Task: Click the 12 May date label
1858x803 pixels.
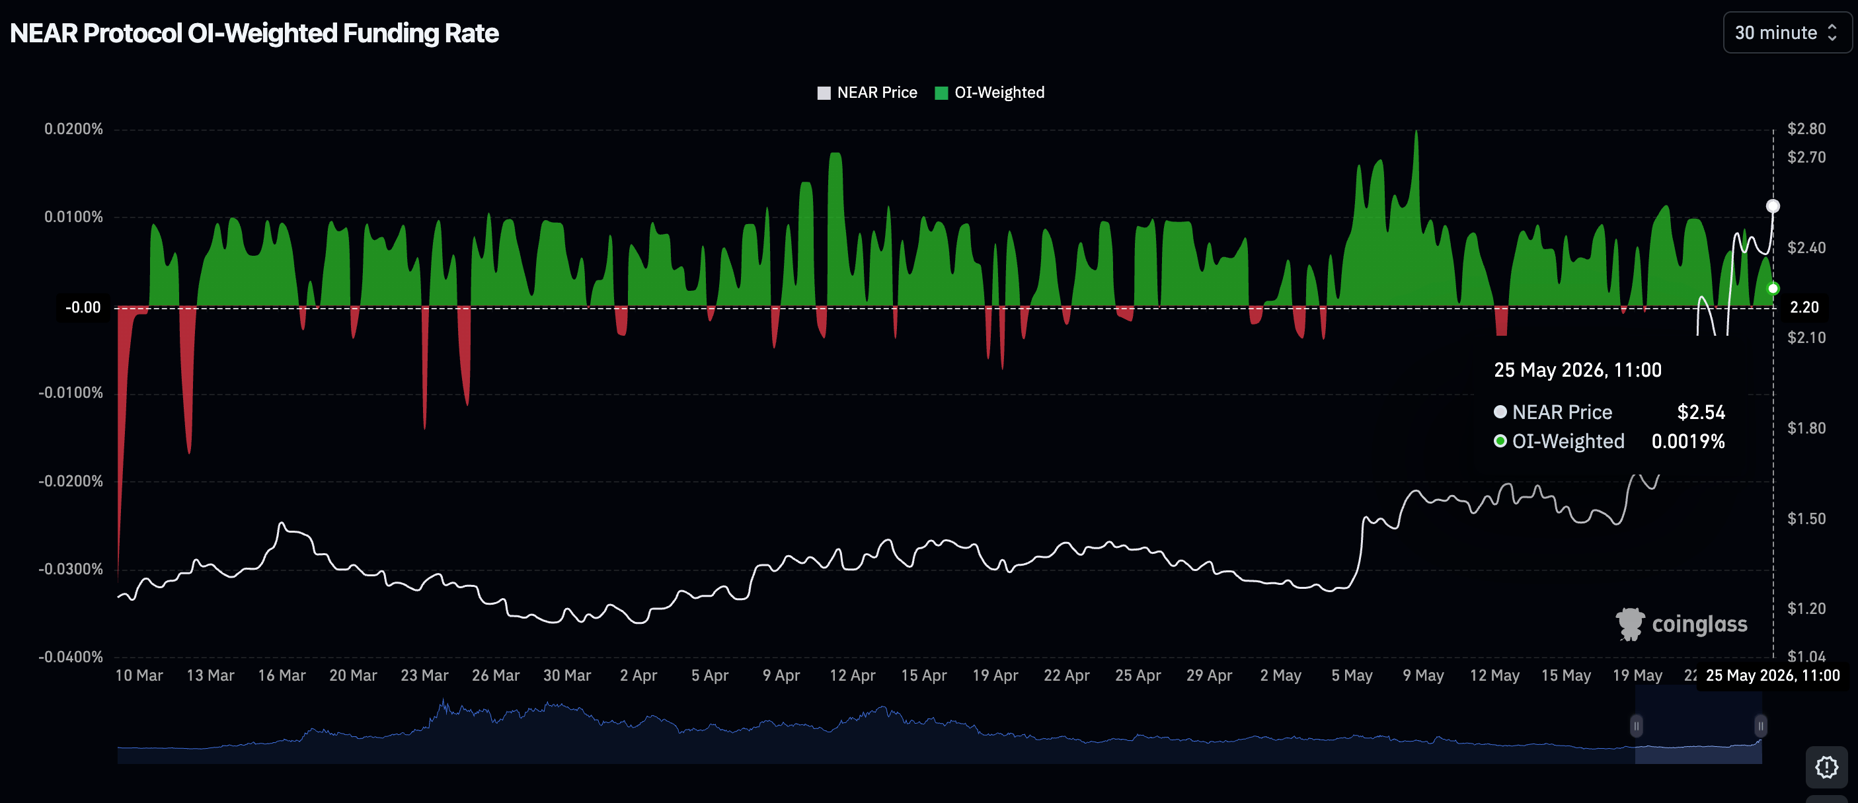Action: pos(1494,676)
